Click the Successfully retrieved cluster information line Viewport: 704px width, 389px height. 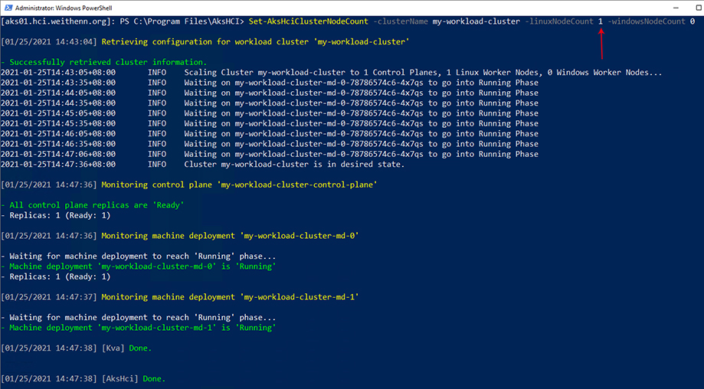(x=103, y=62)
